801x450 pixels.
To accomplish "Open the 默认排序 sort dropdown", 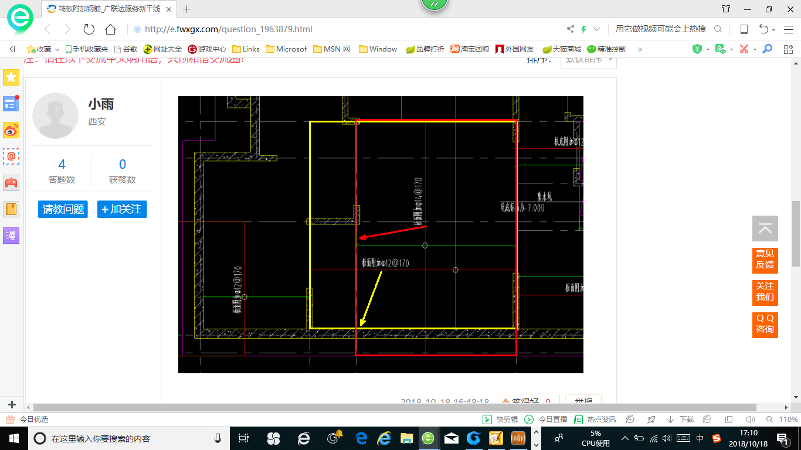I will (x=588, y=60).
